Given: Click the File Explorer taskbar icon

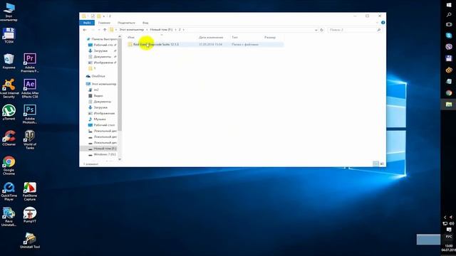Looking at the screenshot, I should point(449,105).
